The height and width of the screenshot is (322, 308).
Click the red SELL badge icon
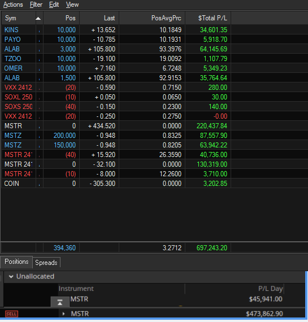click(11, 314)
